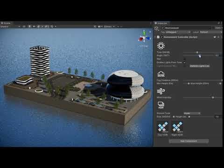This screenshot has height=168, width=224.
Task: Toggle the Environment object active checkbox
Action: 162,28
